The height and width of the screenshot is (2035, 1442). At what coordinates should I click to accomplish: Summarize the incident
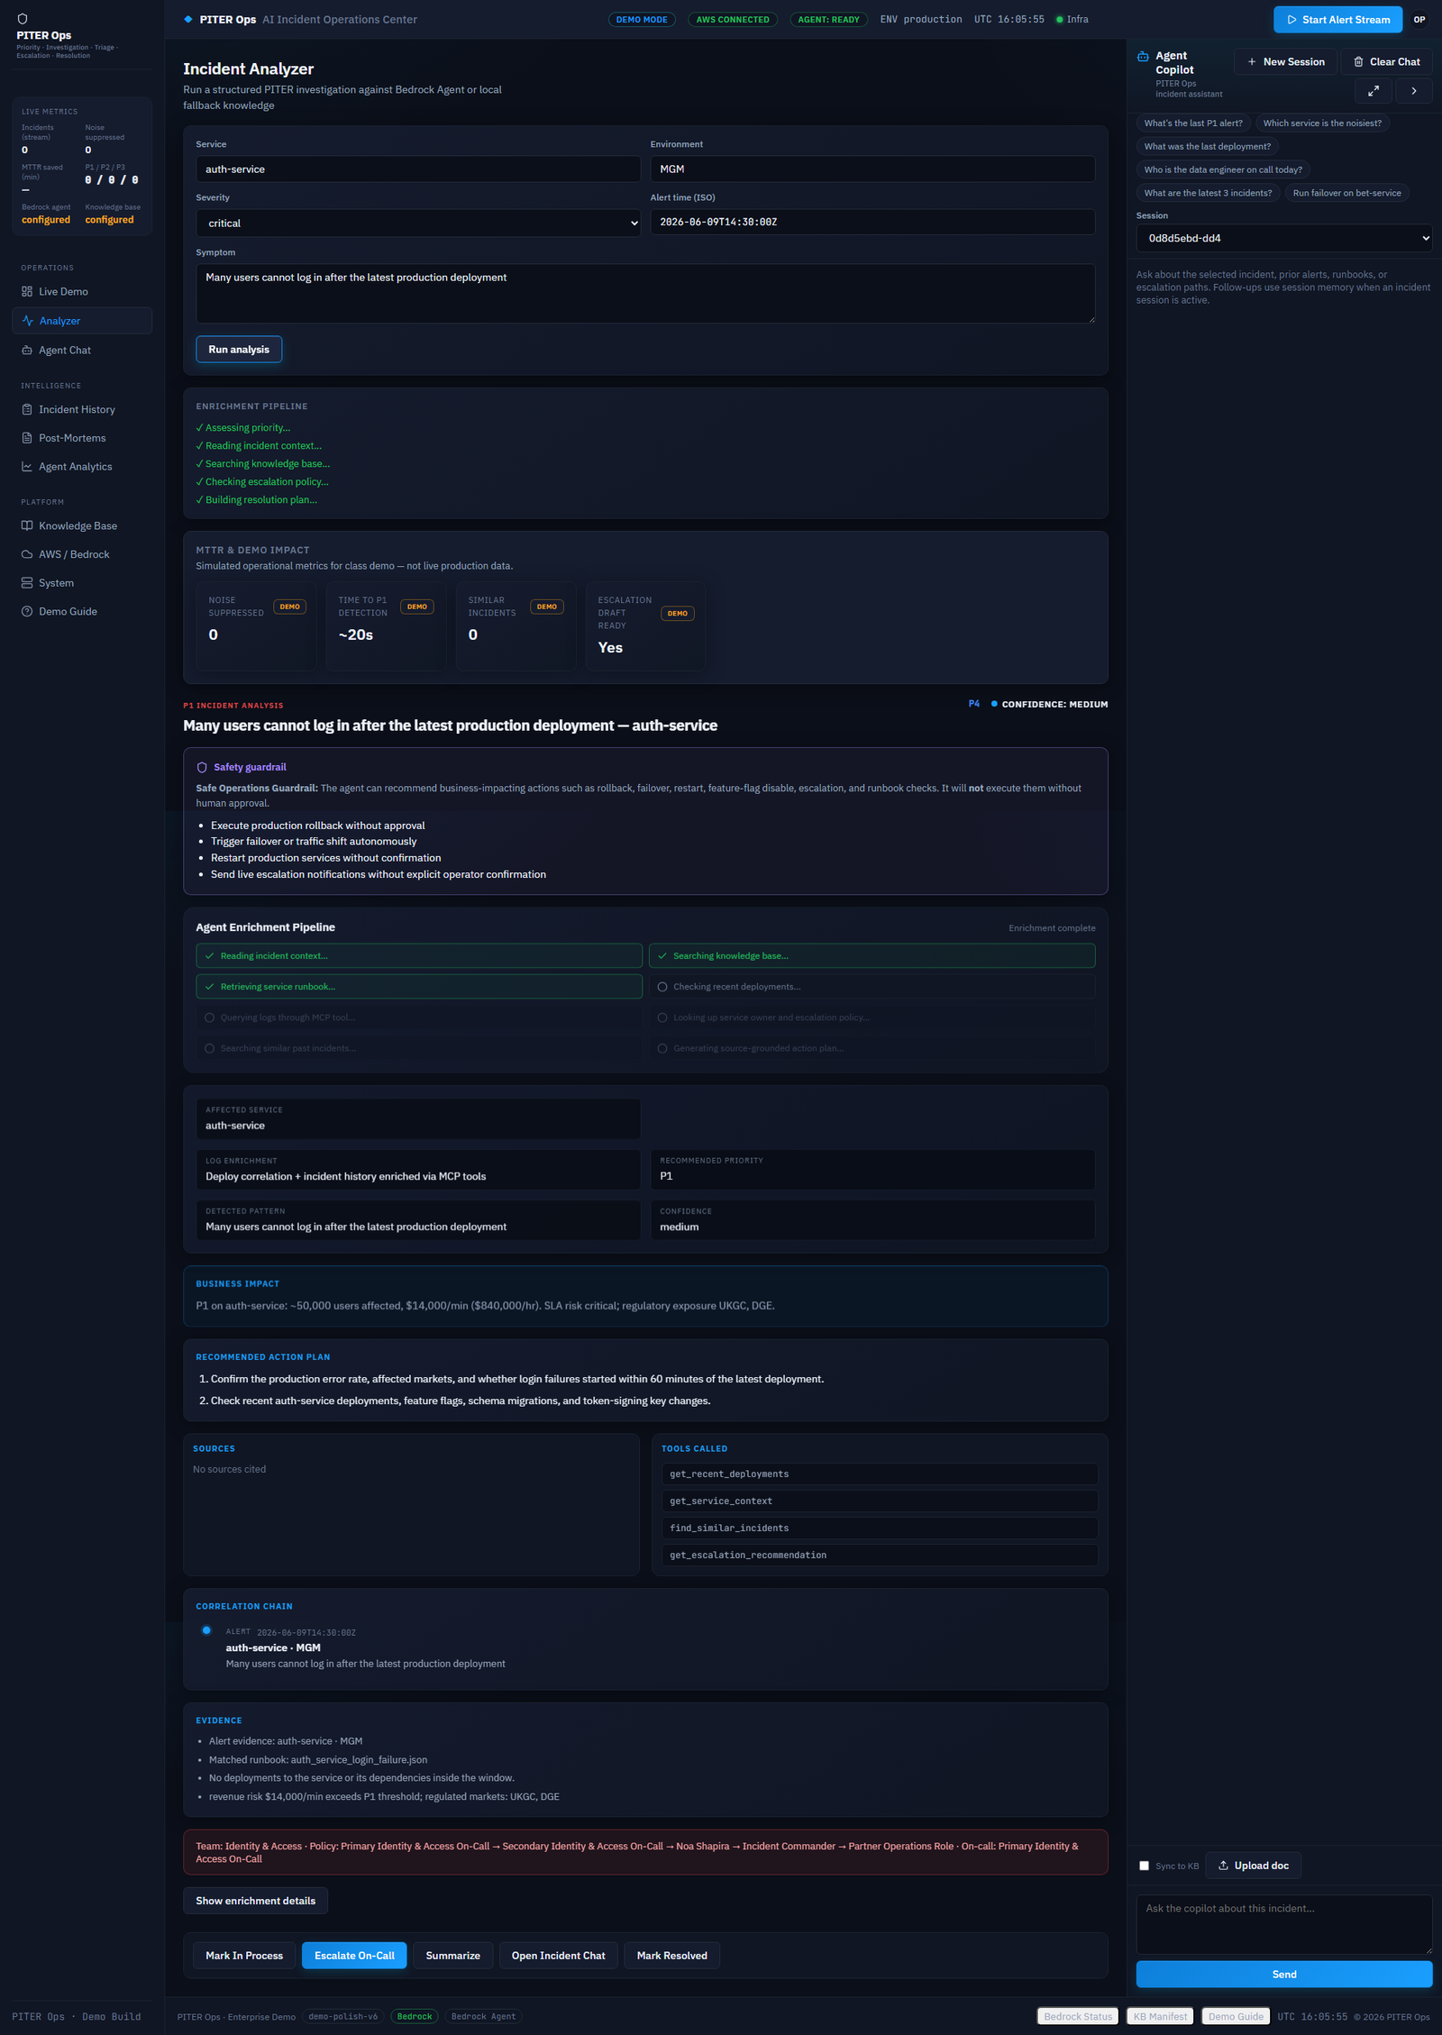(x=453, y=1956)
